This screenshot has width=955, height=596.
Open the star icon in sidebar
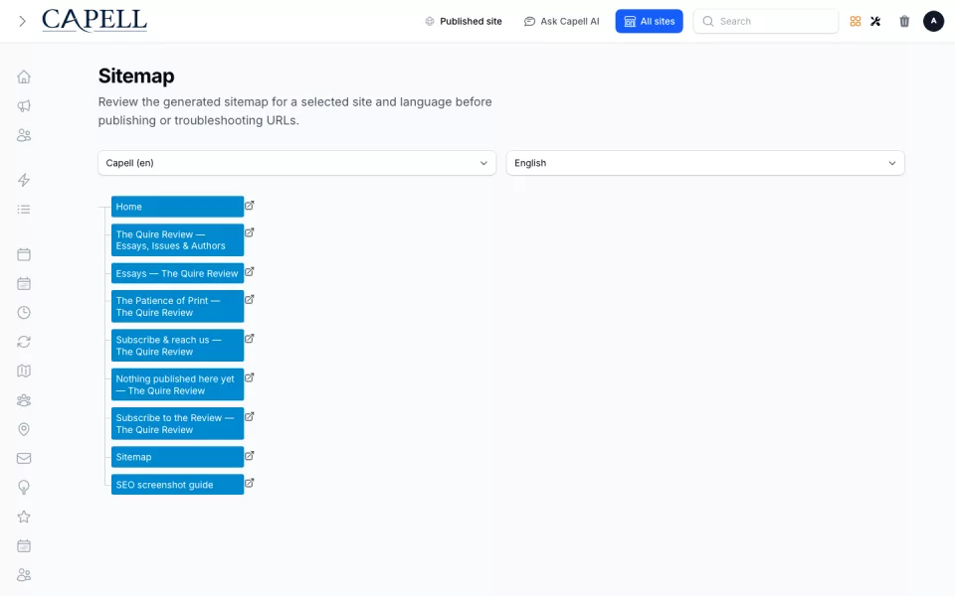pyautogui.click(x=24, y=517)
